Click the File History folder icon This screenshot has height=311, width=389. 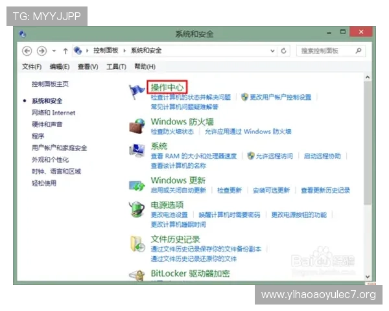point(137,244)
